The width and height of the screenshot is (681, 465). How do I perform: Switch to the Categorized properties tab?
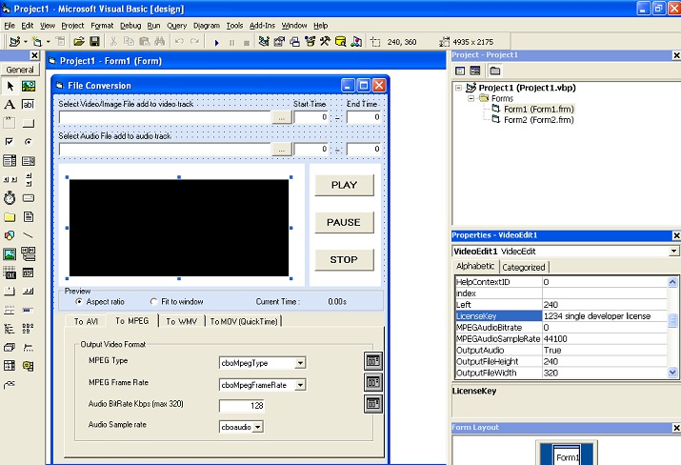pos(523,268)
